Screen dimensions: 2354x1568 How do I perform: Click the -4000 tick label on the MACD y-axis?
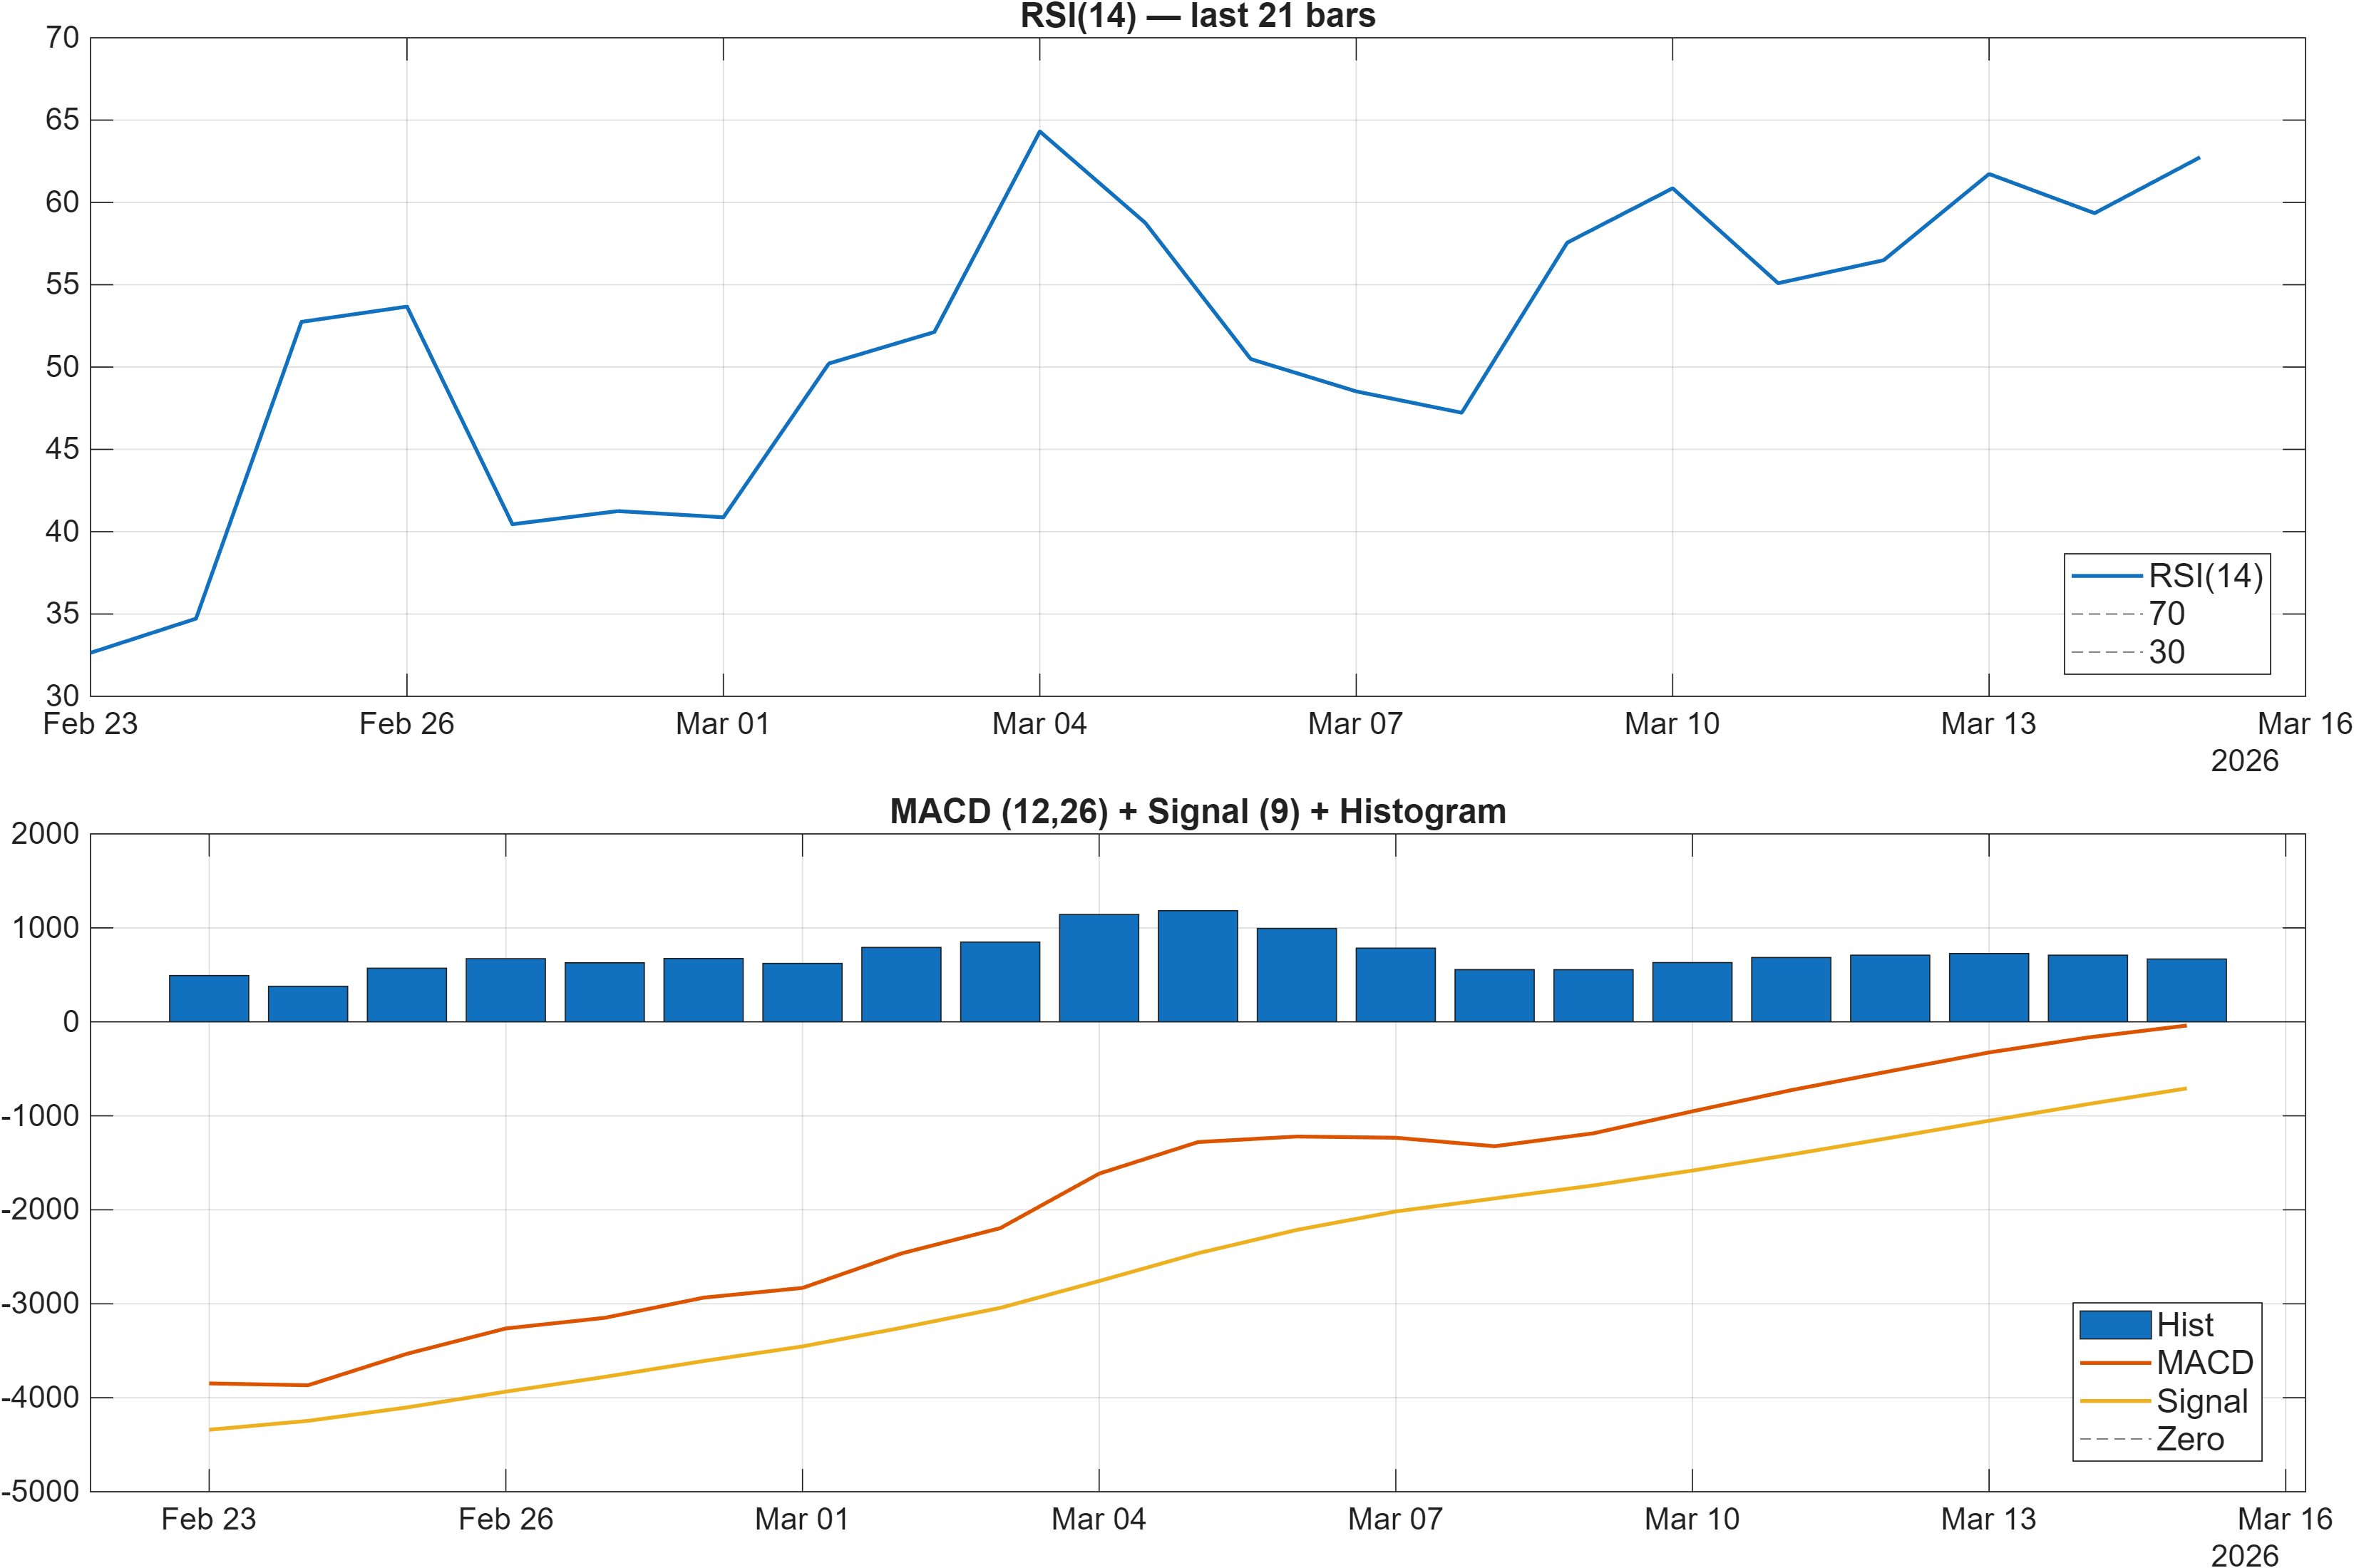point(40,1398)
